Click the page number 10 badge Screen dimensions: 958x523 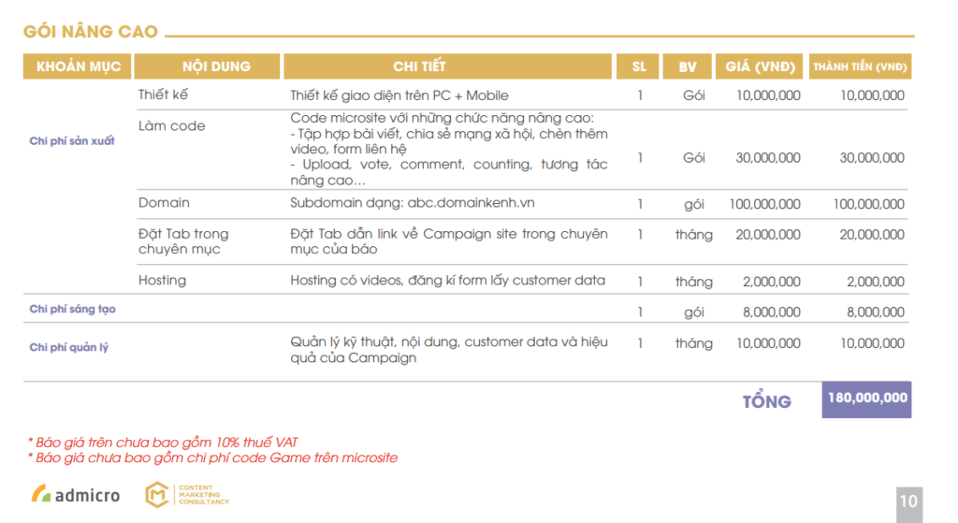[x=908, y=501]
